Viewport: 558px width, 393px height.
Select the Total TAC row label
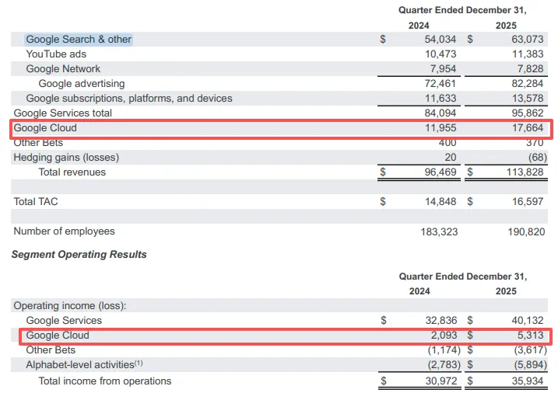pos(36,202)
